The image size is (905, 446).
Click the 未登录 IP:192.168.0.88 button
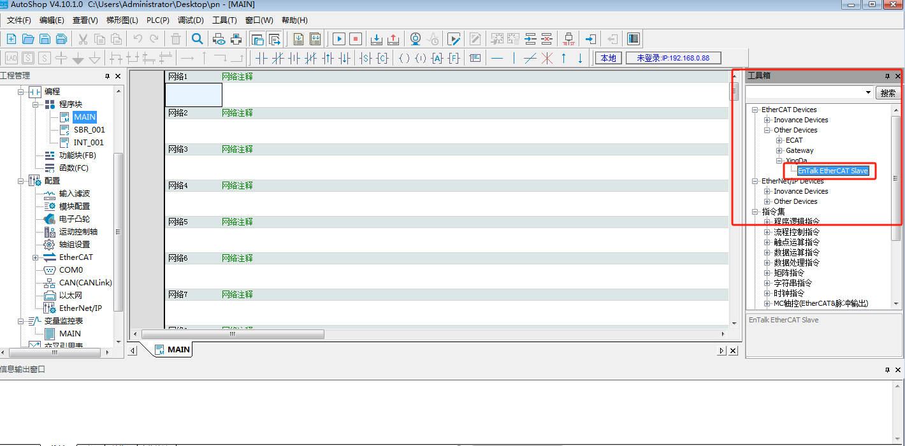pyautogui.click(x=673, y=58)
